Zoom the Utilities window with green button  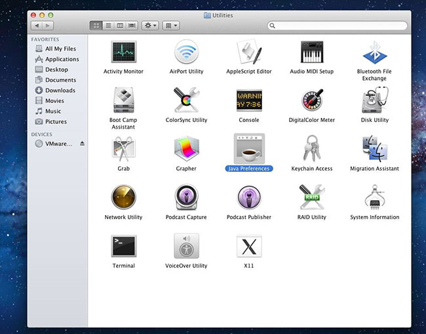click(51, 15)
